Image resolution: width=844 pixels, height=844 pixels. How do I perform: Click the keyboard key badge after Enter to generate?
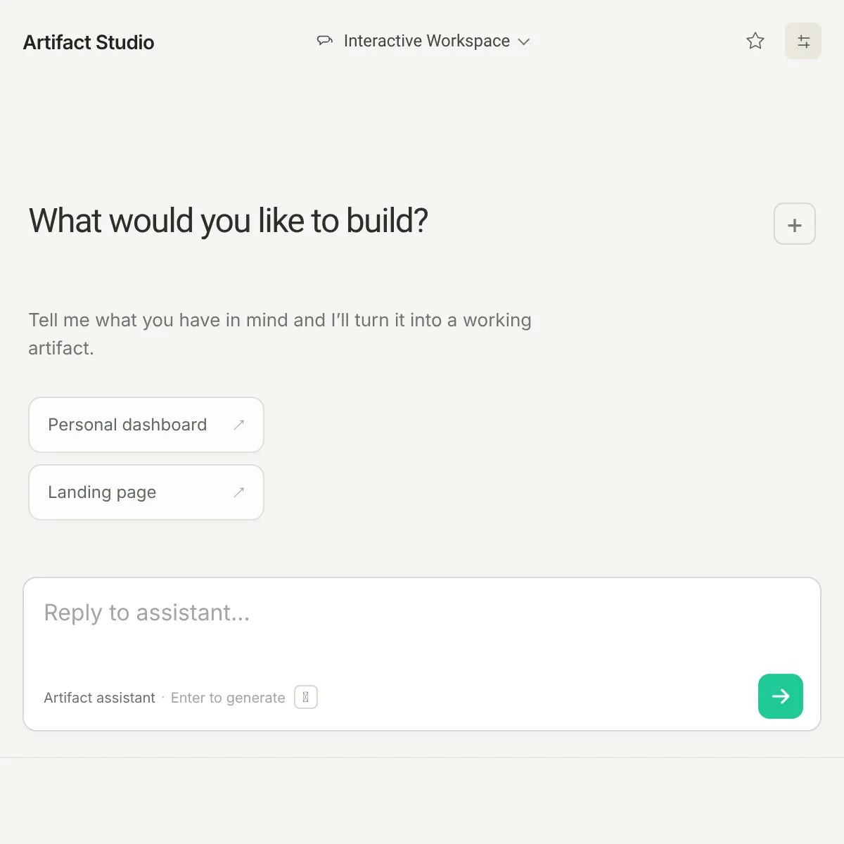(x=306, y=697)
